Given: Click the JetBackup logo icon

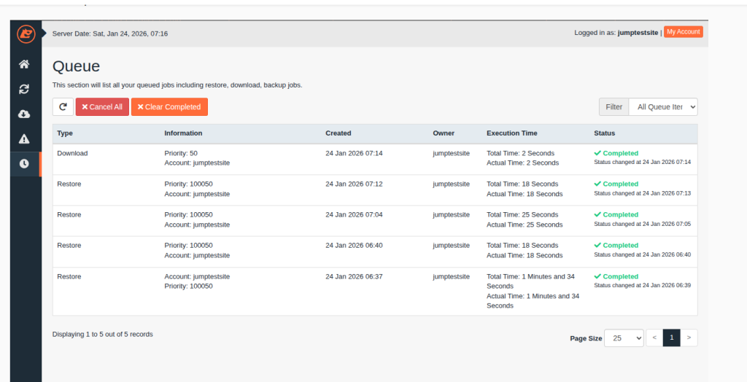Looking at the screenshot, I should 26,34.
